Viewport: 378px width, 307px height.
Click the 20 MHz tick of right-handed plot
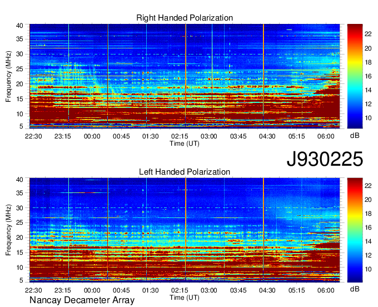[19, 84]
